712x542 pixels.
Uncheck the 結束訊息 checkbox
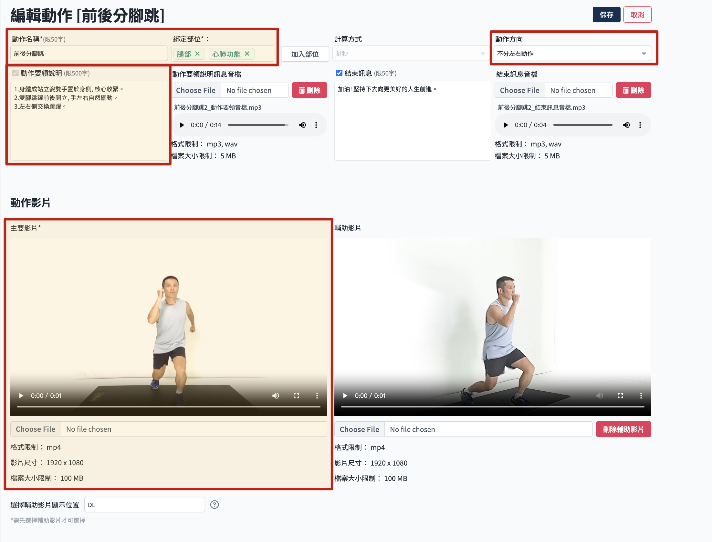click(339, 73)
